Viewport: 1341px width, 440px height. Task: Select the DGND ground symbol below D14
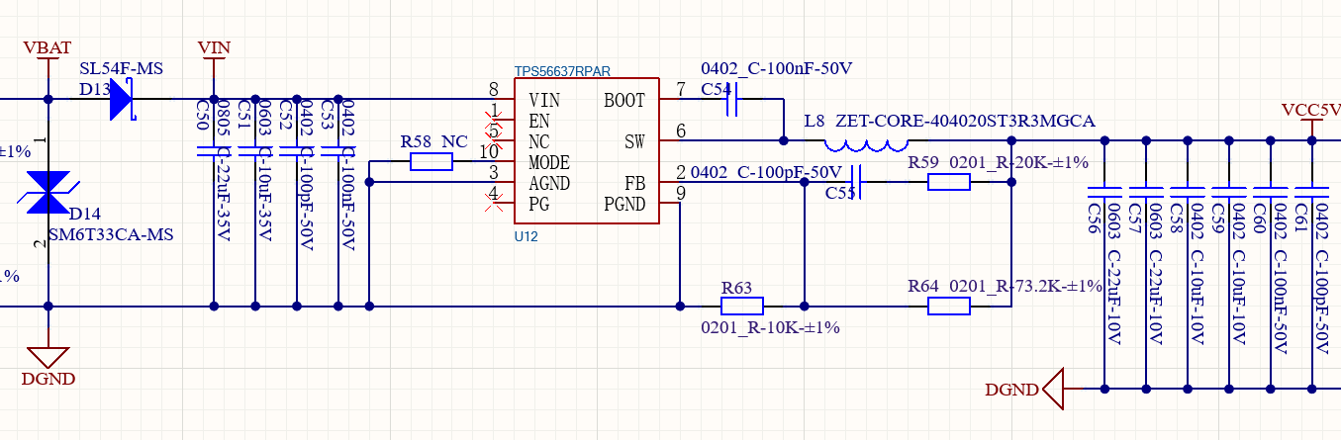pos(48,357)
